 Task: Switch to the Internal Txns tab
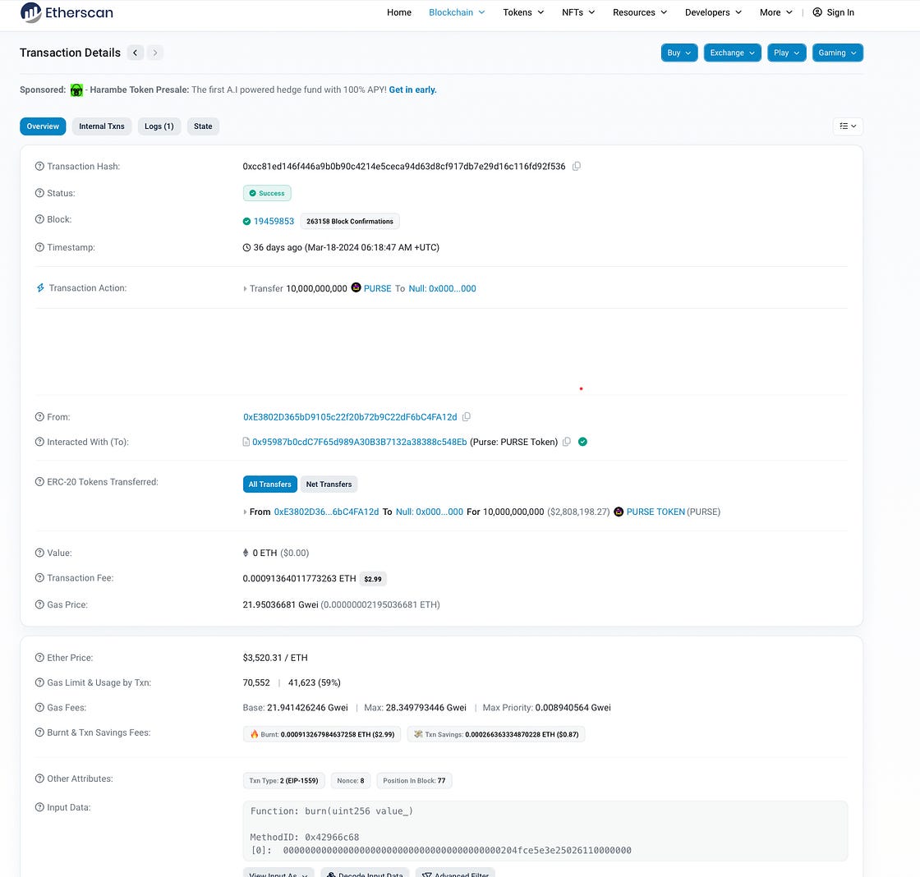pos(102,126)
